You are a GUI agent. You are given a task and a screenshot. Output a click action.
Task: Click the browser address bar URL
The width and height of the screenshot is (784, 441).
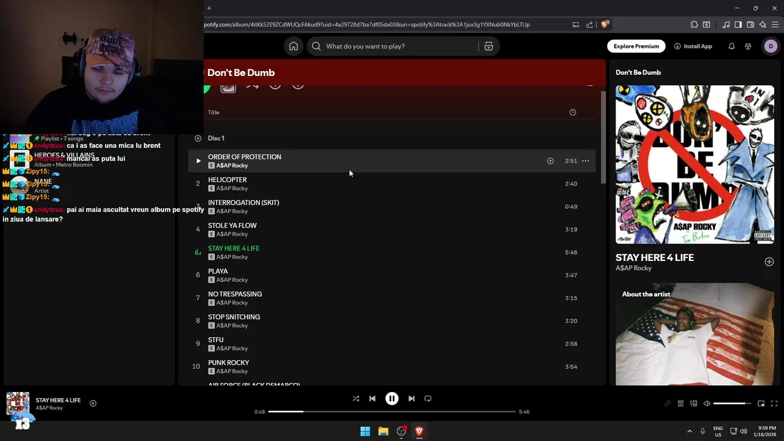[366, 24]
